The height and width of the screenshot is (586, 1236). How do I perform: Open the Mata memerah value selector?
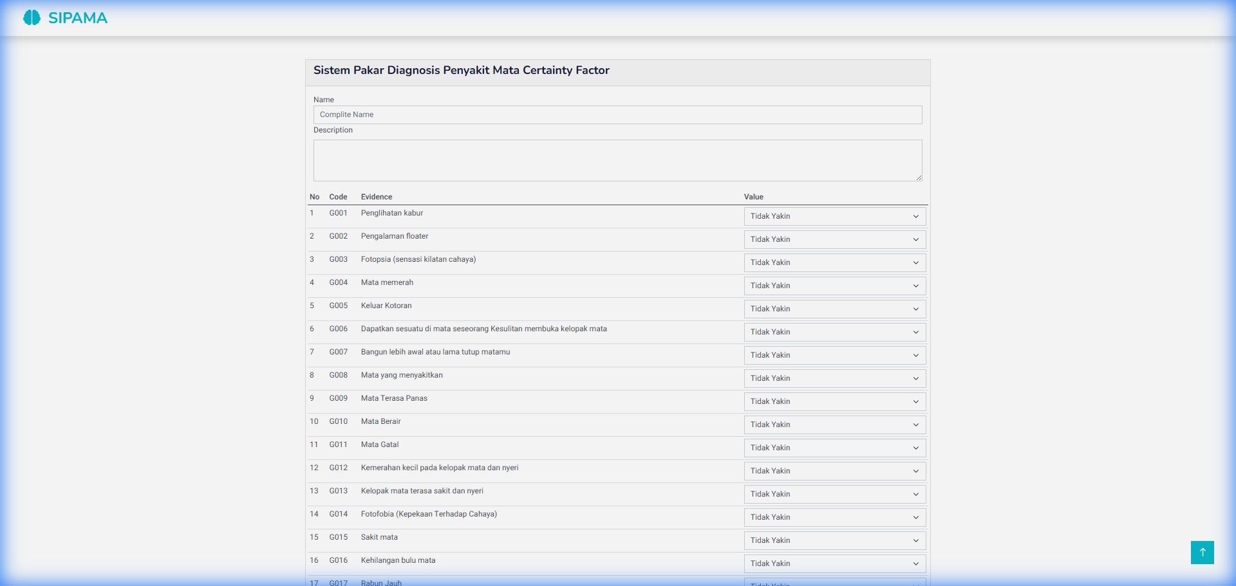(x=834, y=286)
